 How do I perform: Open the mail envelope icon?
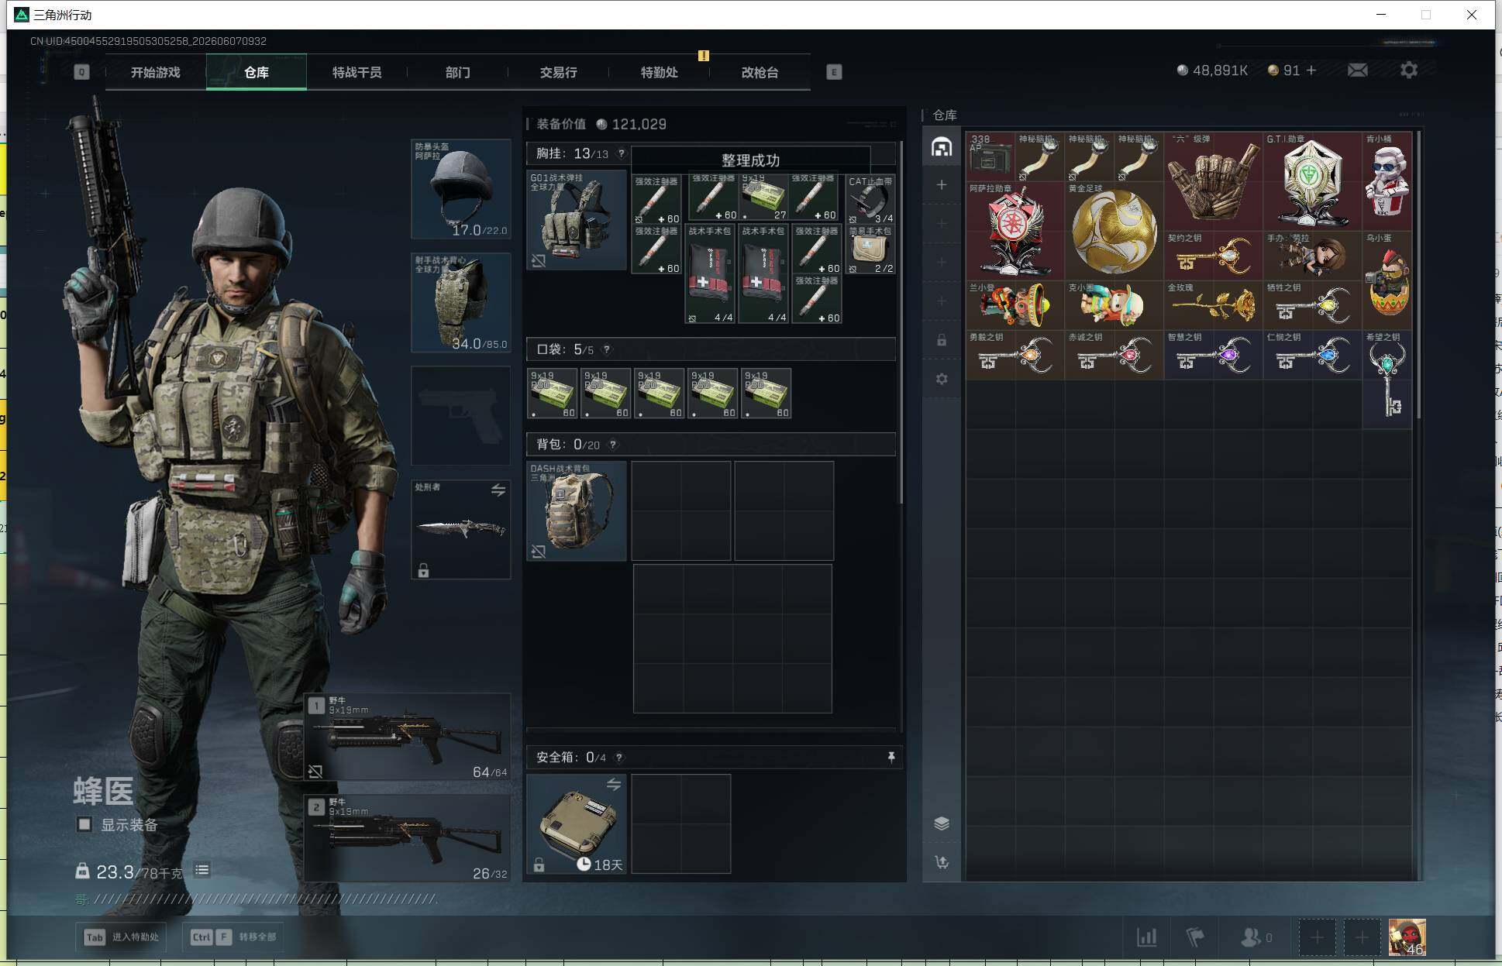coord(1357,70)
